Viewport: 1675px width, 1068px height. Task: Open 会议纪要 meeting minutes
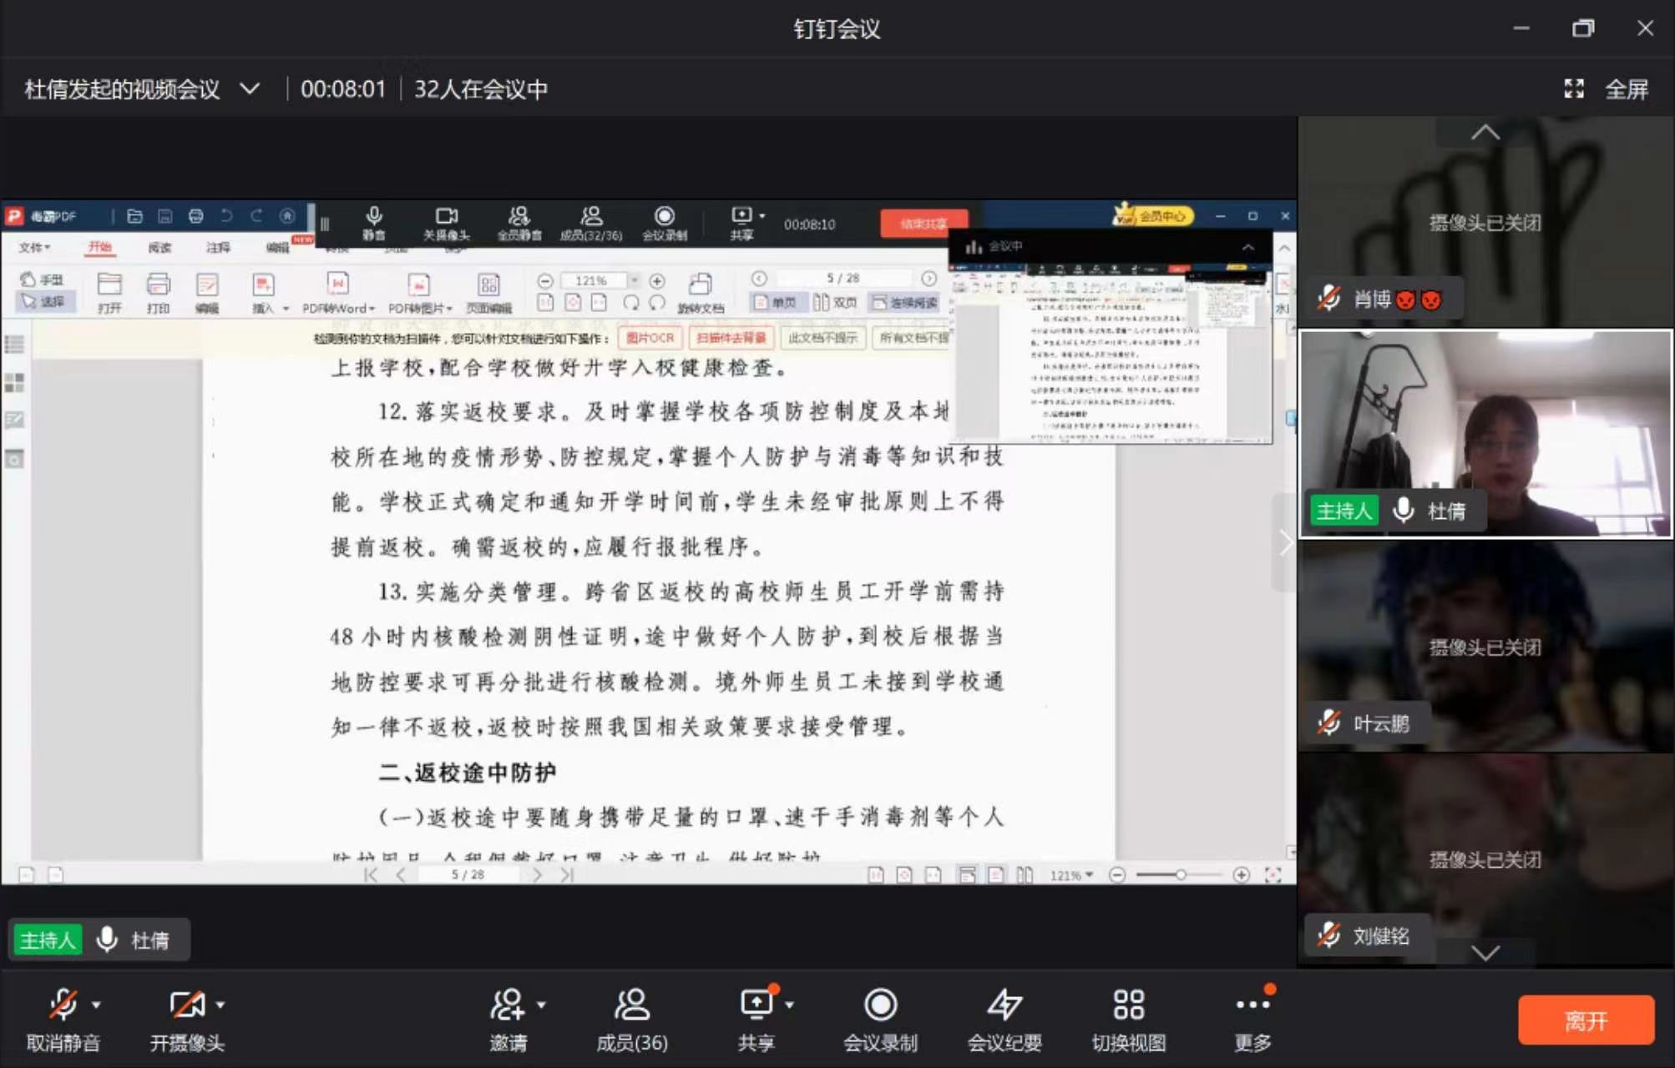pos(1004,1020)
